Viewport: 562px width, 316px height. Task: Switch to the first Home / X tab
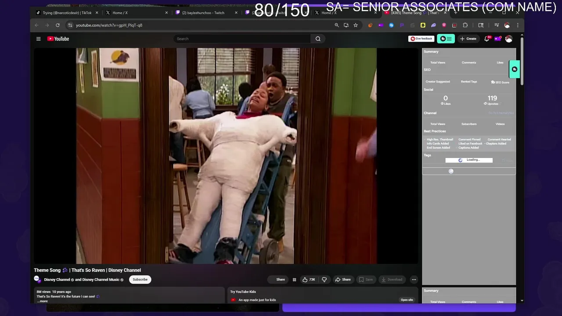120,13
